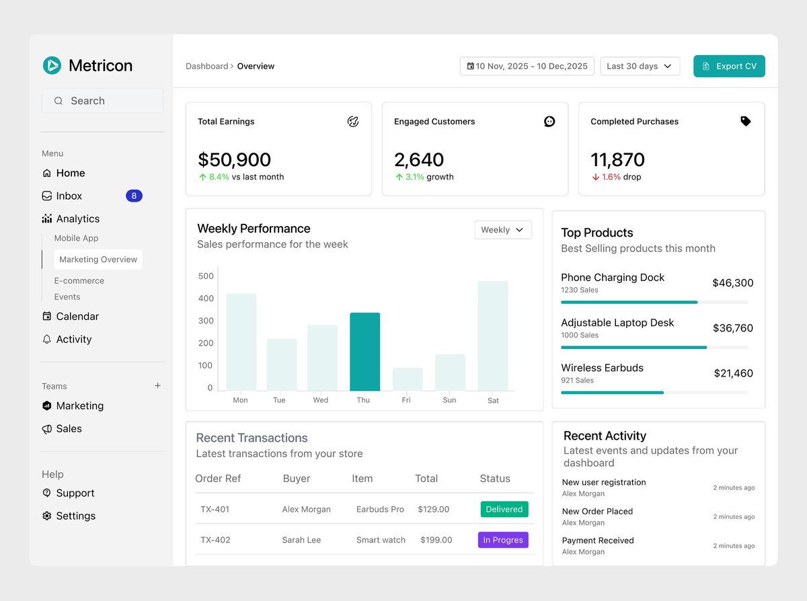
Task: Select Marketing Overview submenu item
Action: (98, 259)
